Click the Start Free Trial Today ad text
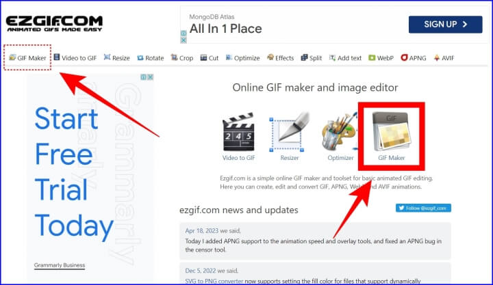 pyautogui.click(x=73, y=173)
